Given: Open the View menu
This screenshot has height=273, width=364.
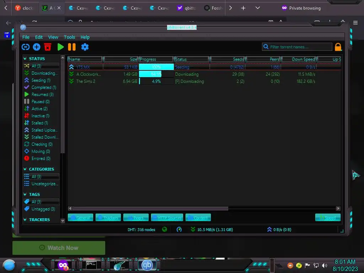Looking at the screenshot, I should [53, 37].
